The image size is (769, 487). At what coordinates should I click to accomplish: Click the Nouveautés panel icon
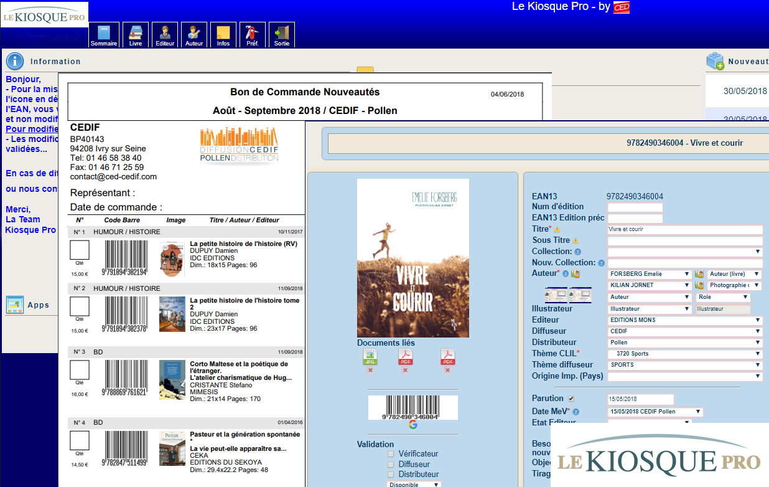coord(715,61)
